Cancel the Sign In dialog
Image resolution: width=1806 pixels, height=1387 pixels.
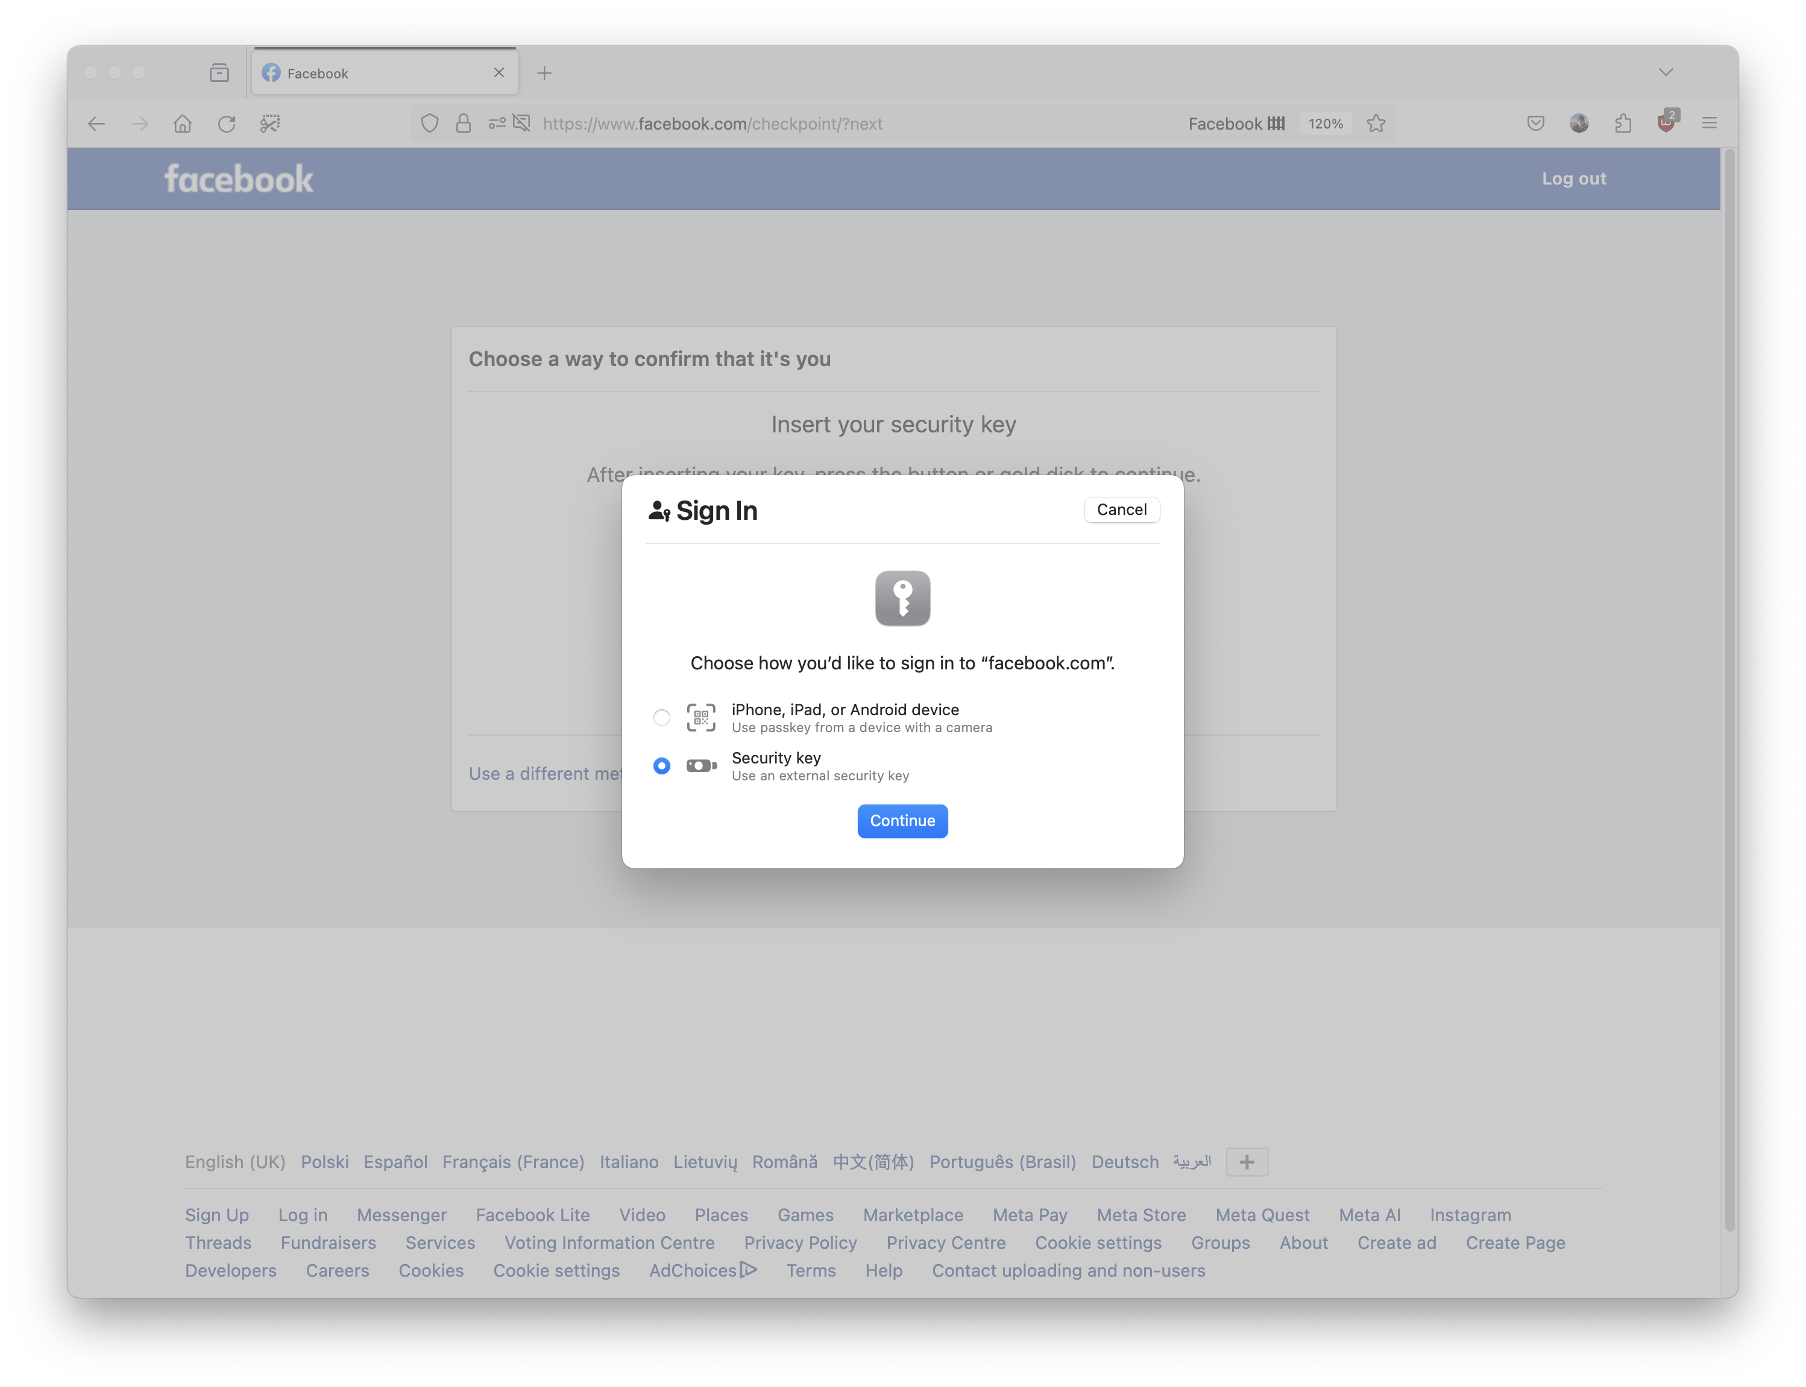click(1121, 510)
